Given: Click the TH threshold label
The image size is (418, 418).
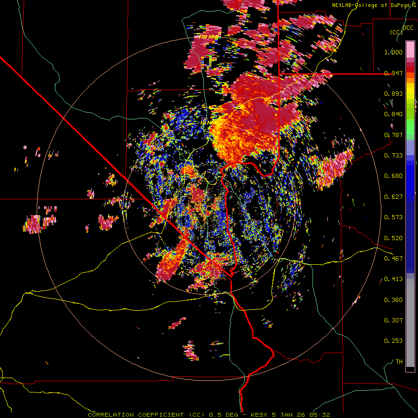Looking at the screenshot, I should (399, 362).
